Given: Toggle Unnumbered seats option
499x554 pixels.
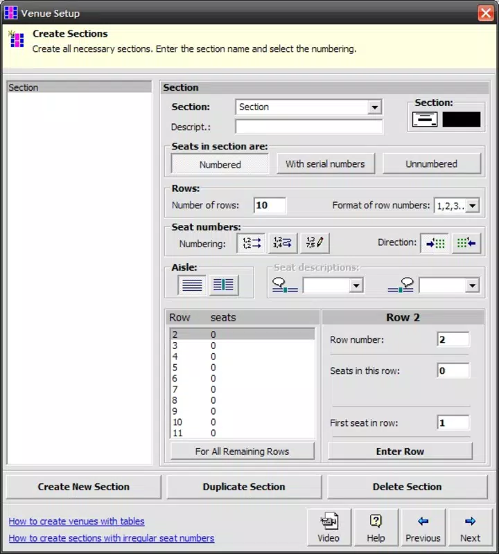Looking at the screenshot, I should point(432,164).
